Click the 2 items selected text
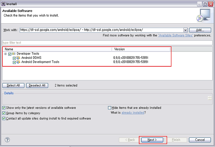The image size is (215, 147). click(66, 85)
